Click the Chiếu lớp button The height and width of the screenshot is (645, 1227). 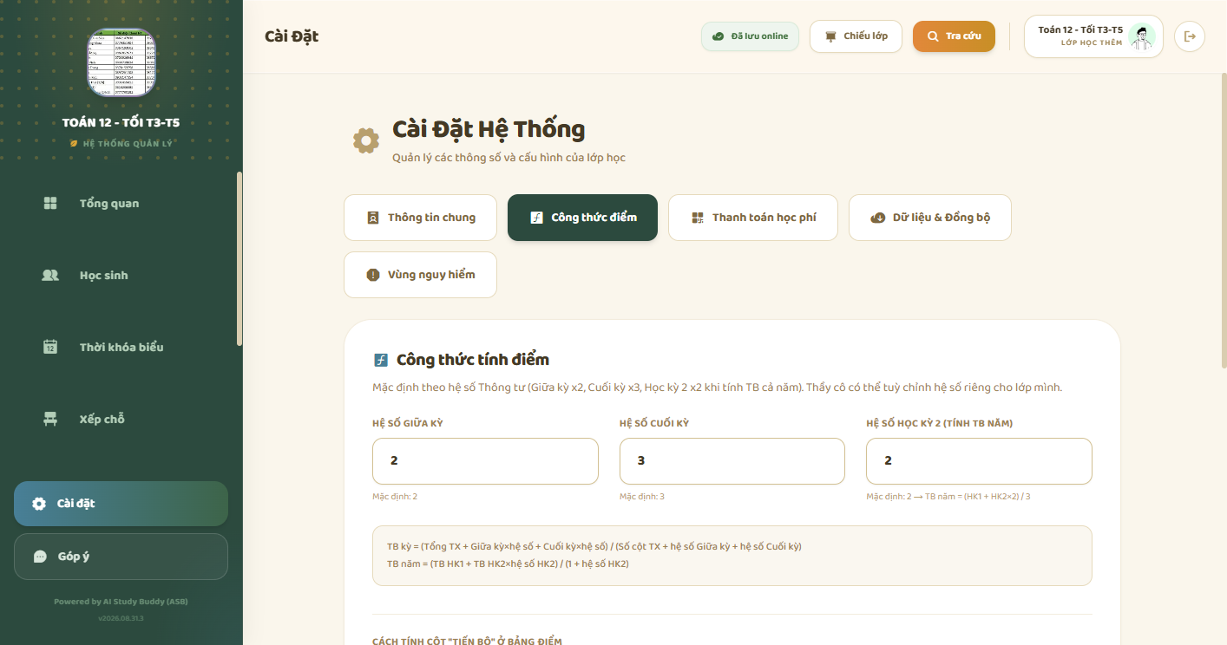[x=856, y=36]
